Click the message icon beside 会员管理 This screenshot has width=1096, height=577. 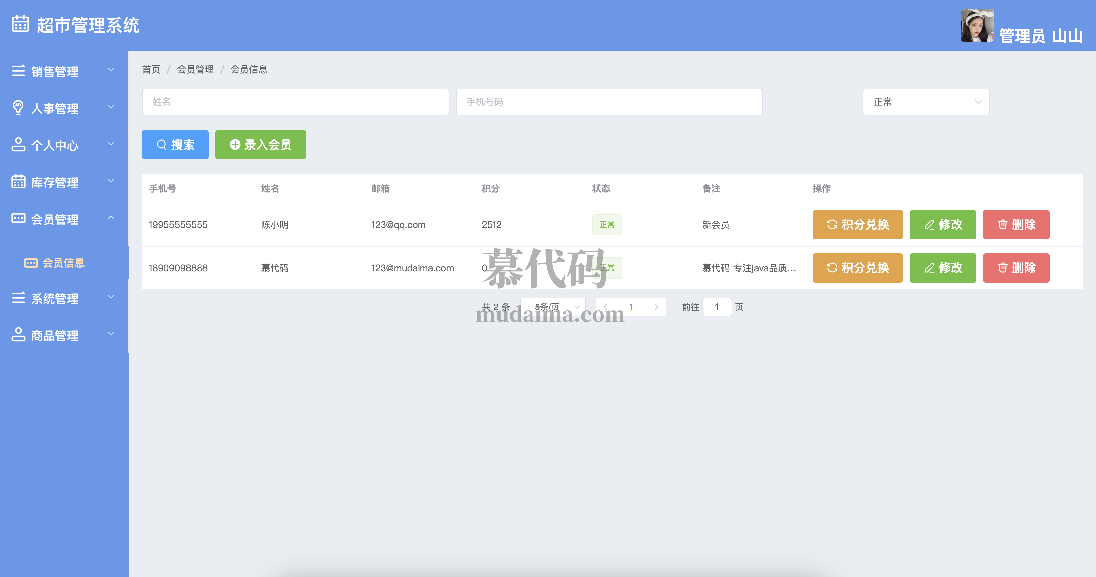pos(18,219)
